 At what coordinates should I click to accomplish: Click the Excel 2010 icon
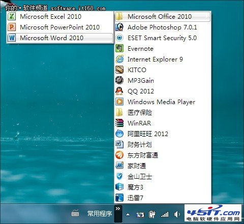tap(12, 16)
